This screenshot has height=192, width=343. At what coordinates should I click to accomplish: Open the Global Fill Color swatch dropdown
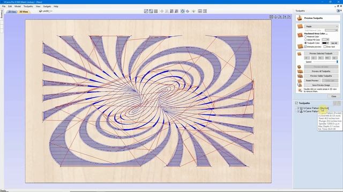(x=325, y=39)
